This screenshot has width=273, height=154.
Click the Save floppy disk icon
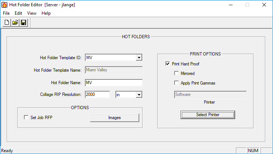pyautogui.click(x=24, y=23)
